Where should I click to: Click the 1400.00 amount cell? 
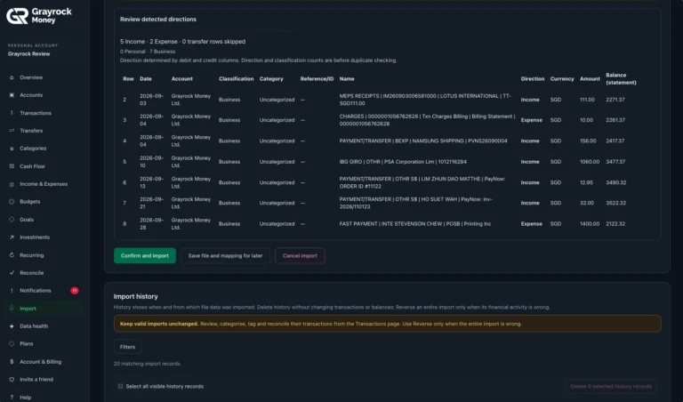(590, 224)
